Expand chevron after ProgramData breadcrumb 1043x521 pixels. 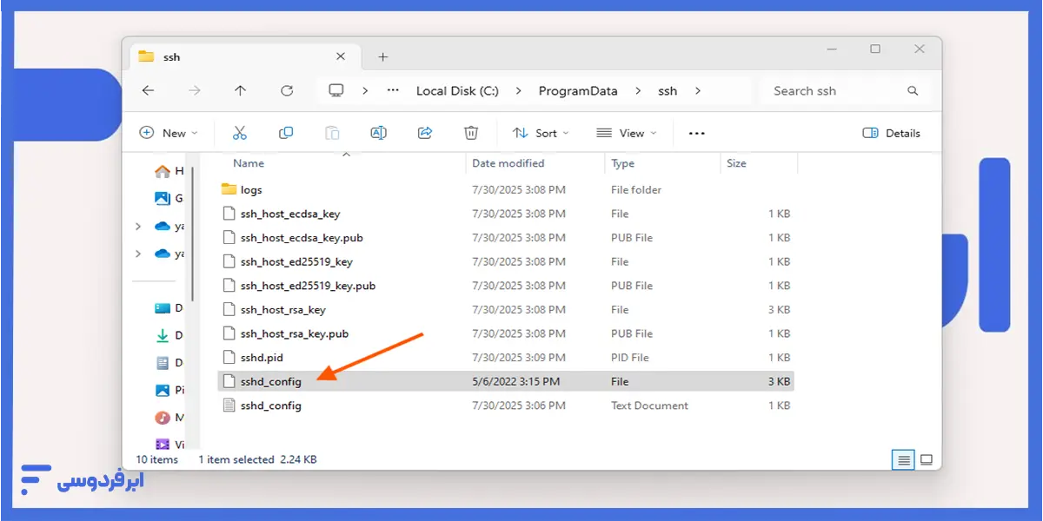point(638,90)
